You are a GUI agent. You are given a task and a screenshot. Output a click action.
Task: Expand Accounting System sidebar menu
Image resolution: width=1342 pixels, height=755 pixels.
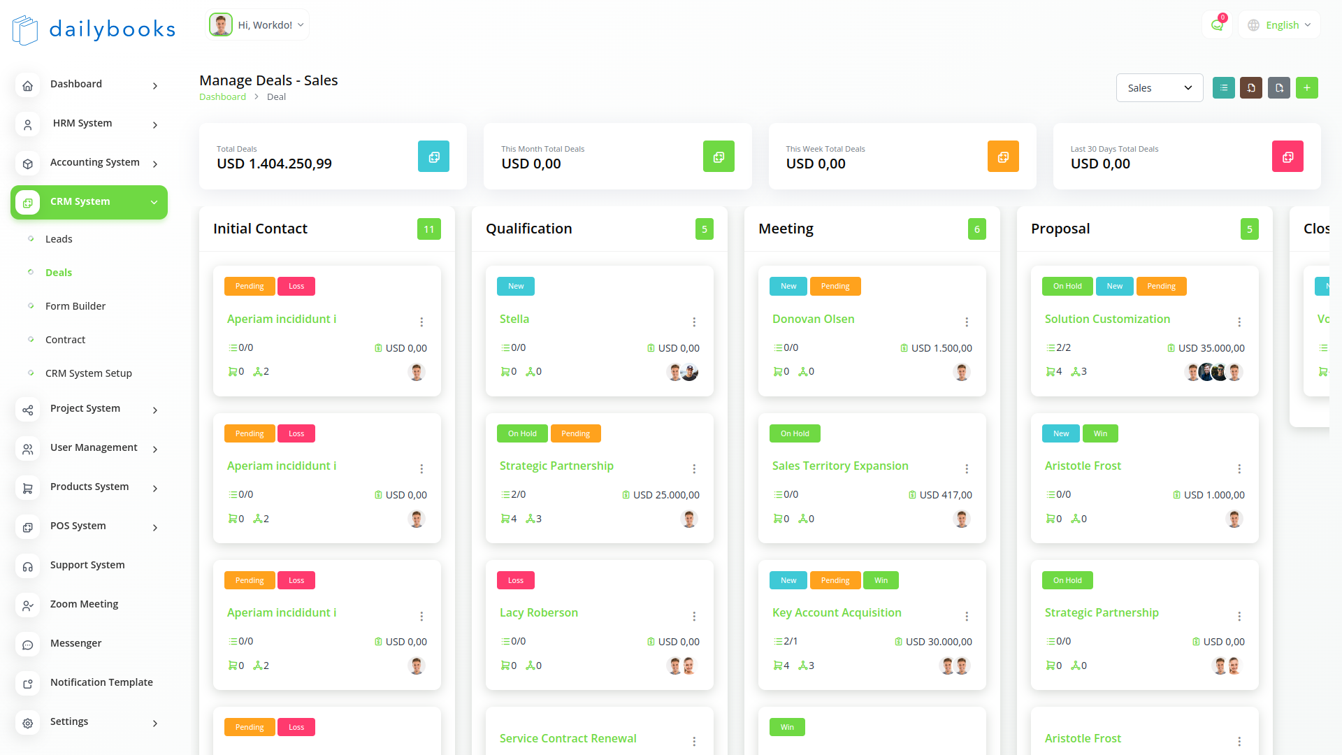94,163
